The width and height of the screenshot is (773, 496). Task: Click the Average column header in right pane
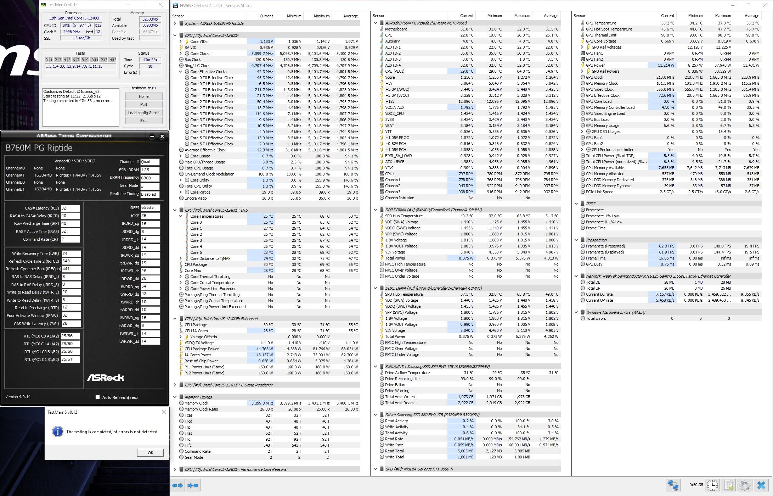tap(752, 16)
